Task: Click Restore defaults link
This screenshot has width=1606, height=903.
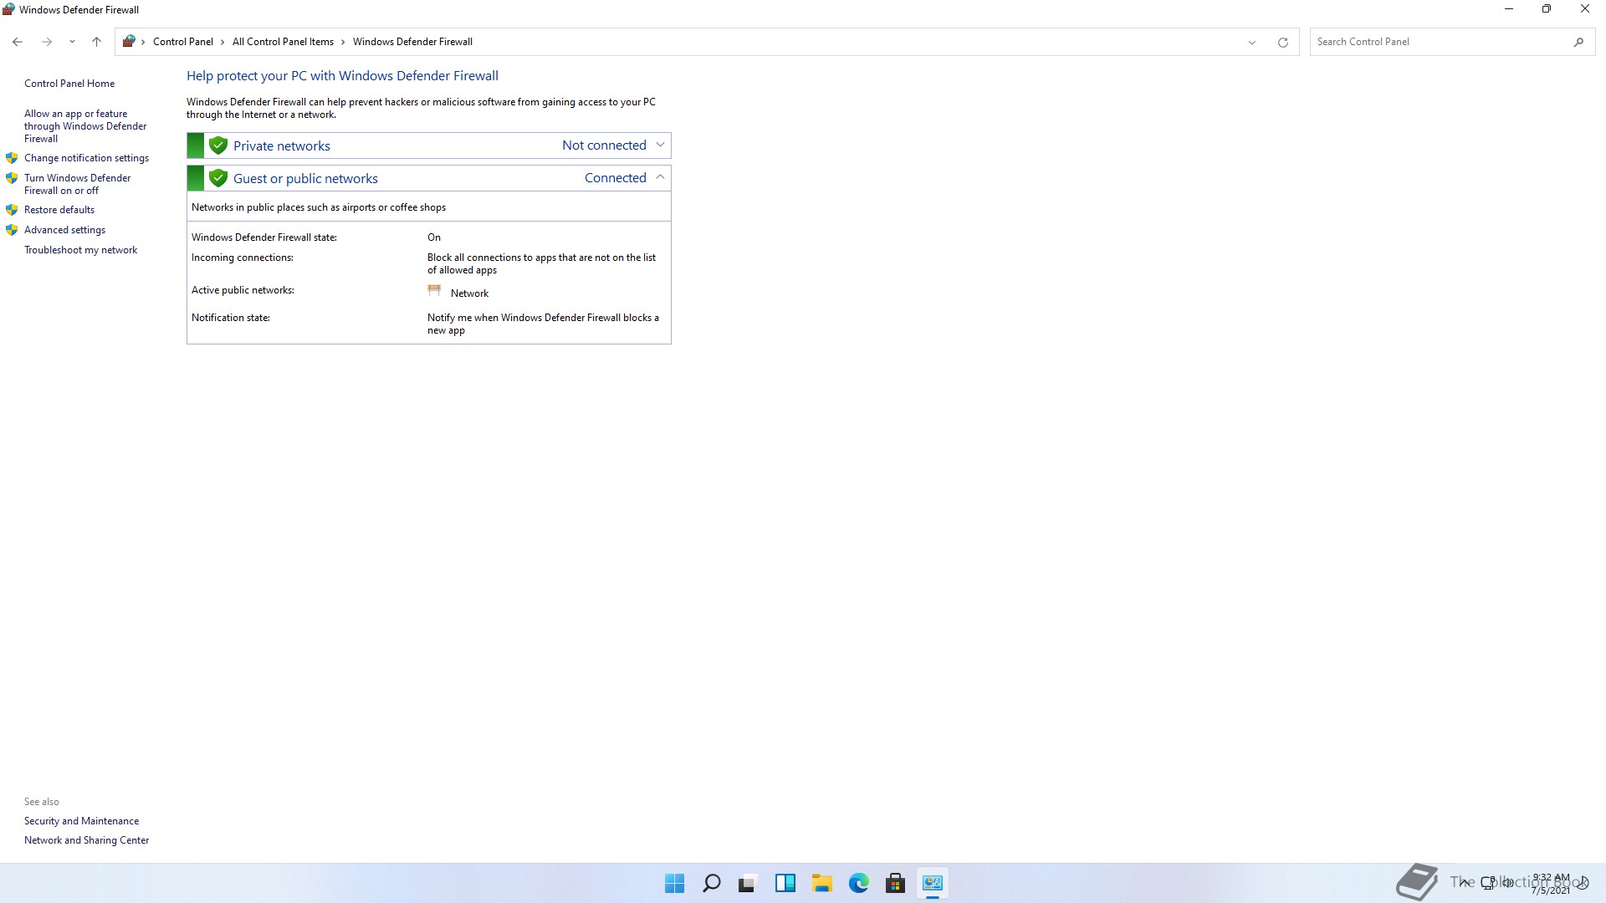Action: coord(59,210)
